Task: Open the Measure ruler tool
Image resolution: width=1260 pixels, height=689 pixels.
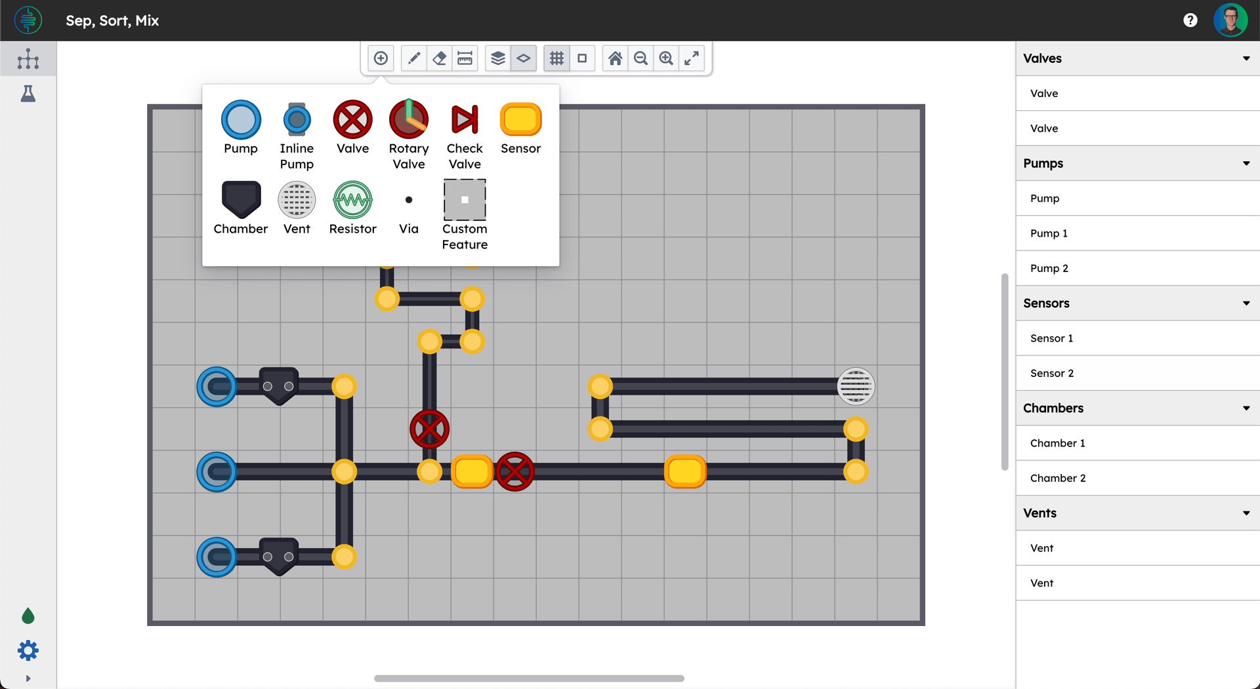Action: [465, 58]
